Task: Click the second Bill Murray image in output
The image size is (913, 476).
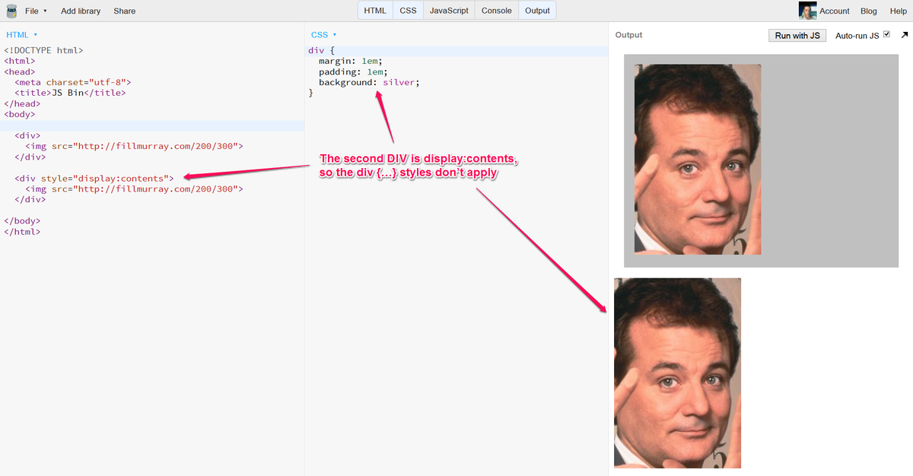Action: click(x=677, y=373)
